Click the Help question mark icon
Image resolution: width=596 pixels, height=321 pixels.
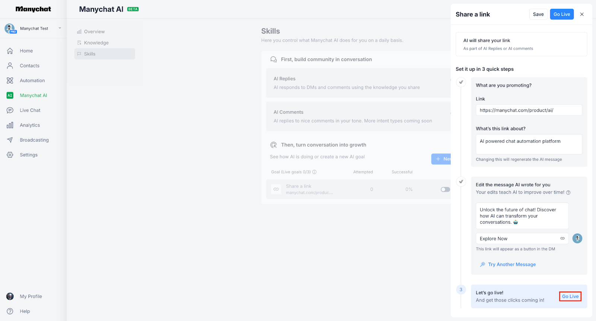click(x=10, y=311)
